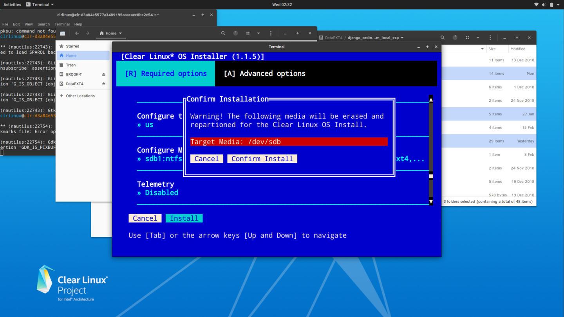The width and height of the screenshot is (564, 317).
Task: Open Terminal menu in background terminal
Action: pyautogui.click(x=62, y=24)
